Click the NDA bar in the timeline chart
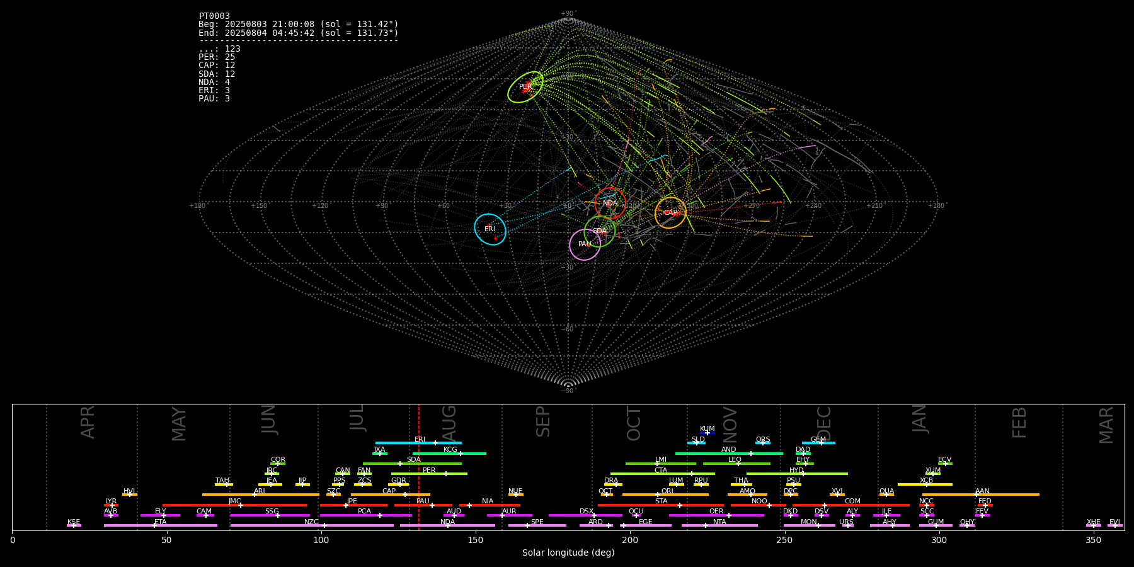This screenshot has height=567, width=1134. 447,525
